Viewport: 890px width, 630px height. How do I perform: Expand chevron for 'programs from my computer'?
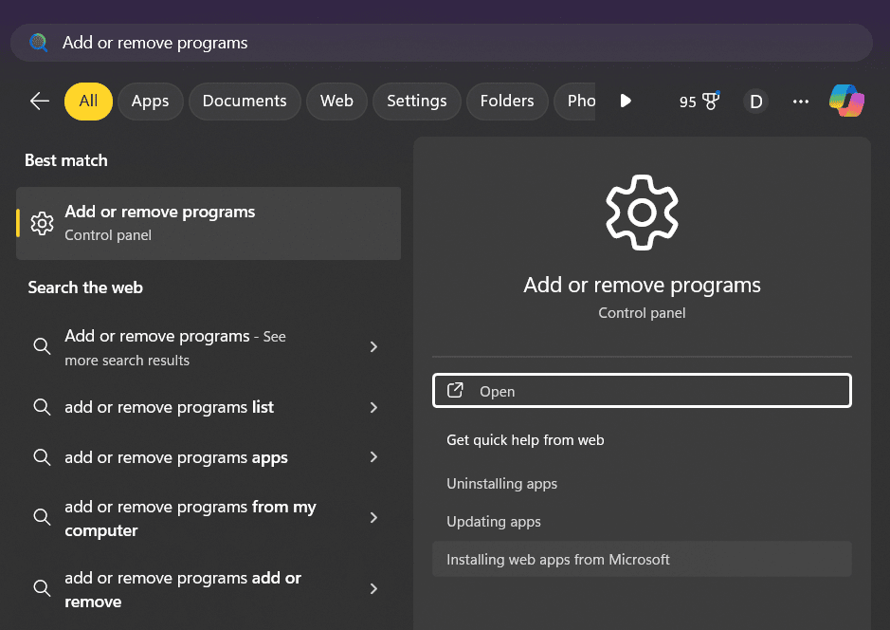373,517
